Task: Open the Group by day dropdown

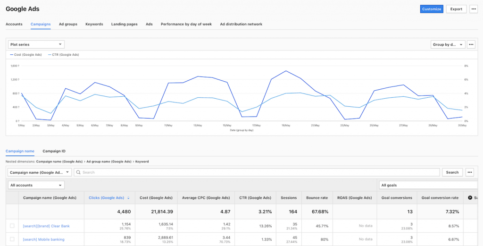Action: (448, 44)
